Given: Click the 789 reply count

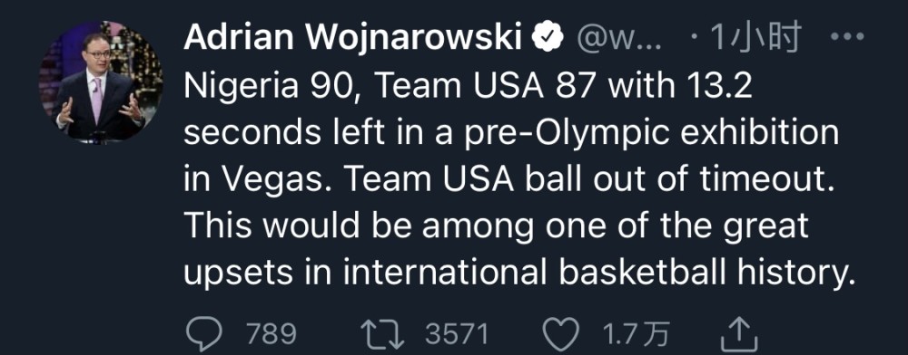Looking at the screenshot, I should tap(271, 333).
